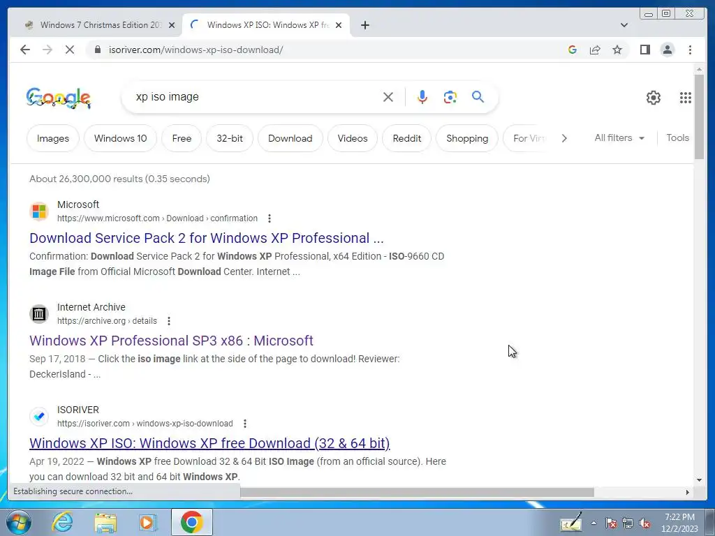Open Chrome's three-dot menu
715x536 pixels.
coord(690,50)
